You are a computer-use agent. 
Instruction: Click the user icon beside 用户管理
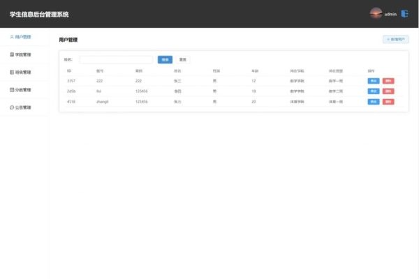12,37
